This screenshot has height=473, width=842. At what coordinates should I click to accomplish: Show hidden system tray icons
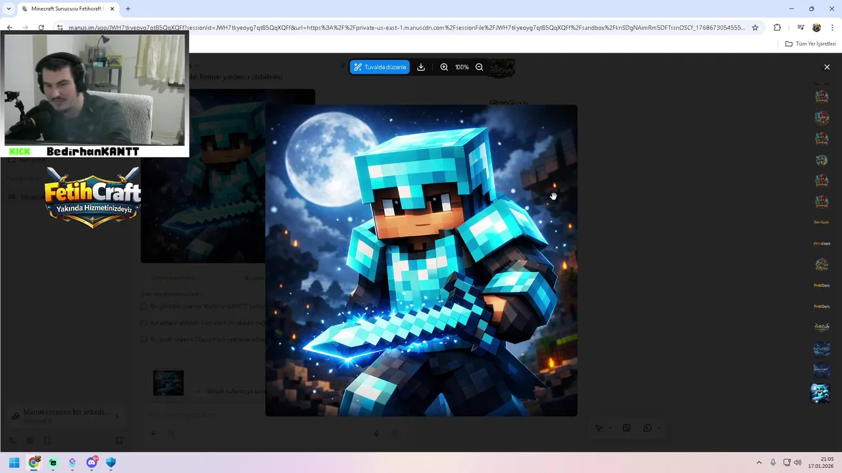[758, 462]
